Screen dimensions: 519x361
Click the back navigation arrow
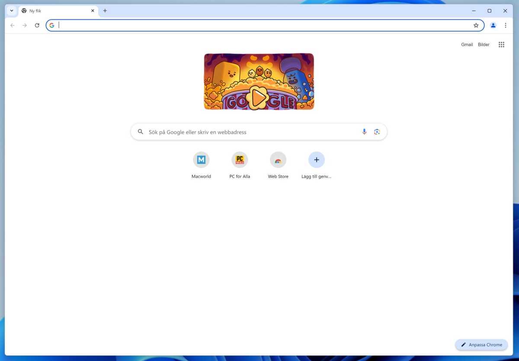[x=13, y=26]
